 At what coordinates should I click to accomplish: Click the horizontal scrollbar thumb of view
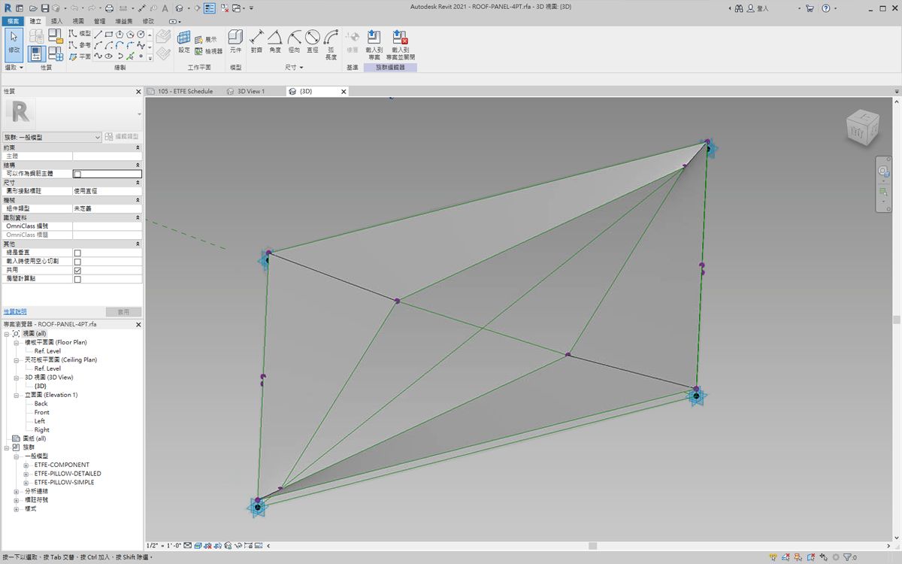tap(592, 546)
